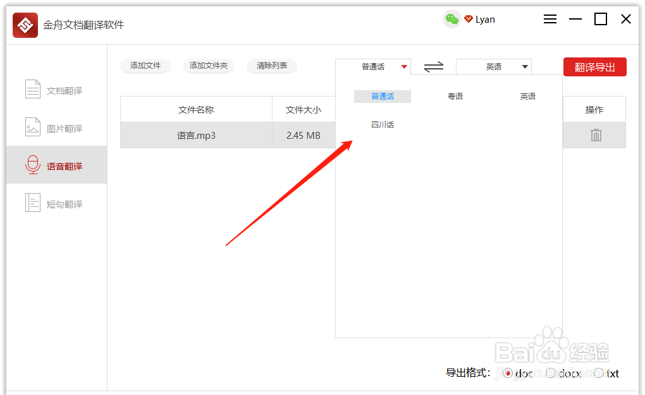Open the WeChat account icon
This screenshot has width=645, height=395.
pyautogui.click(x=452, y=20)
